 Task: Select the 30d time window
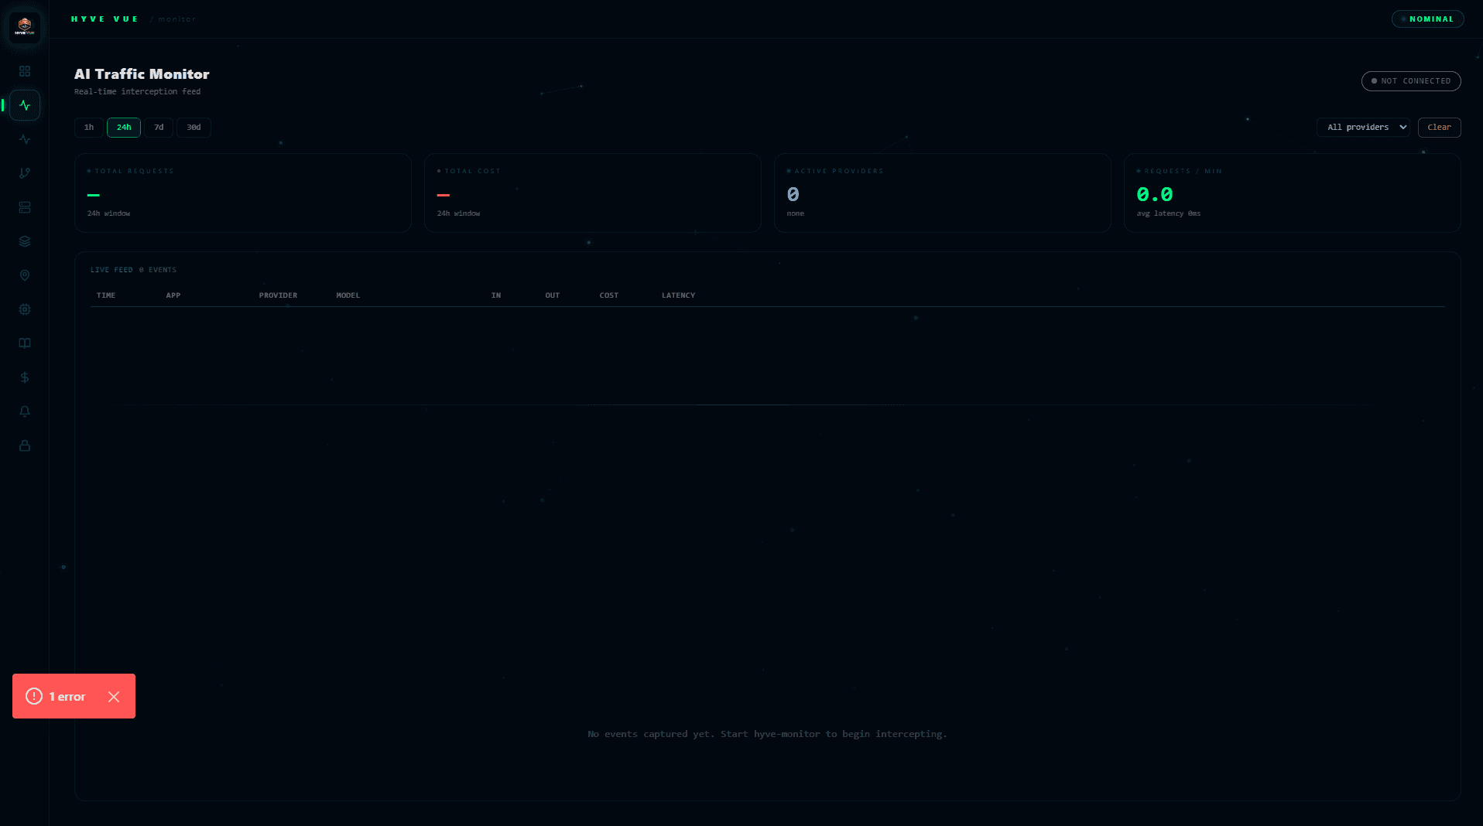(x=194, y=127)
